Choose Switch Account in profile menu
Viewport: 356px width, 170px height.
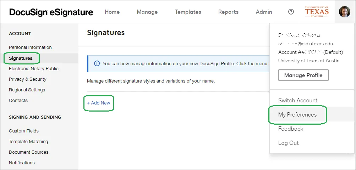pos(298,101)
